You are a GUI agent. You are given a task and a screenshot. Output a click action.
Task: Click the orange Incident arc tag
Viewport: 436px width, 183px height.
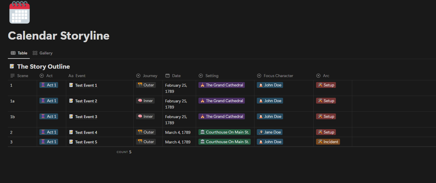coord(328,142)
